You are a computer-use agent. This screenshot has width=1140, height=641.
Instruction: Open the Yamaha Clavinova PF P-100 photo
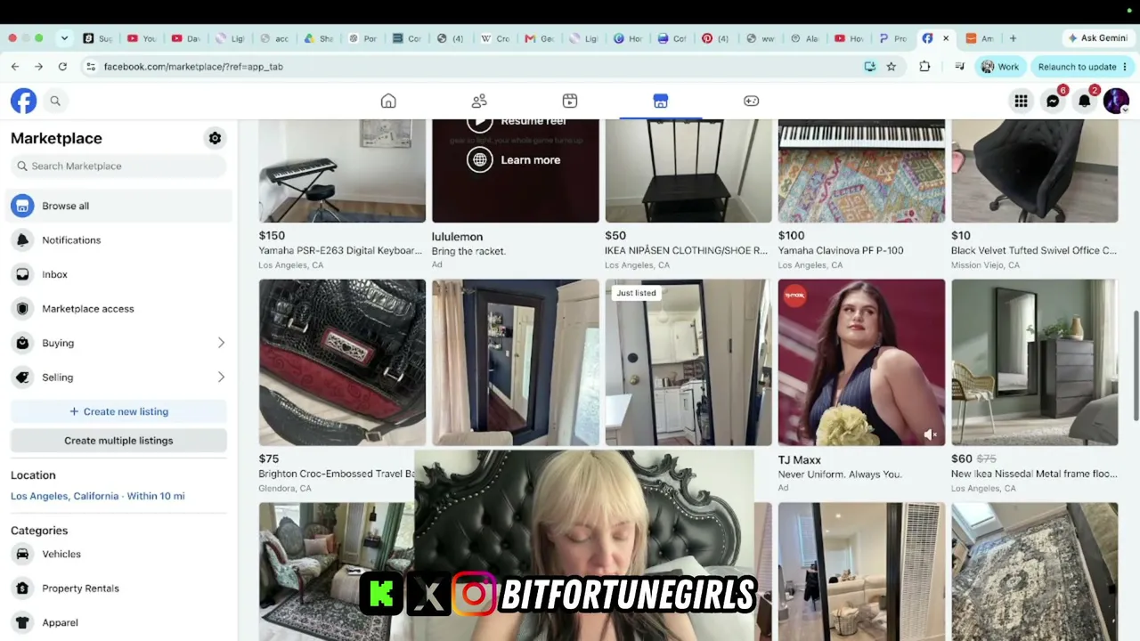pyautogui.click(x=861, y=171)
